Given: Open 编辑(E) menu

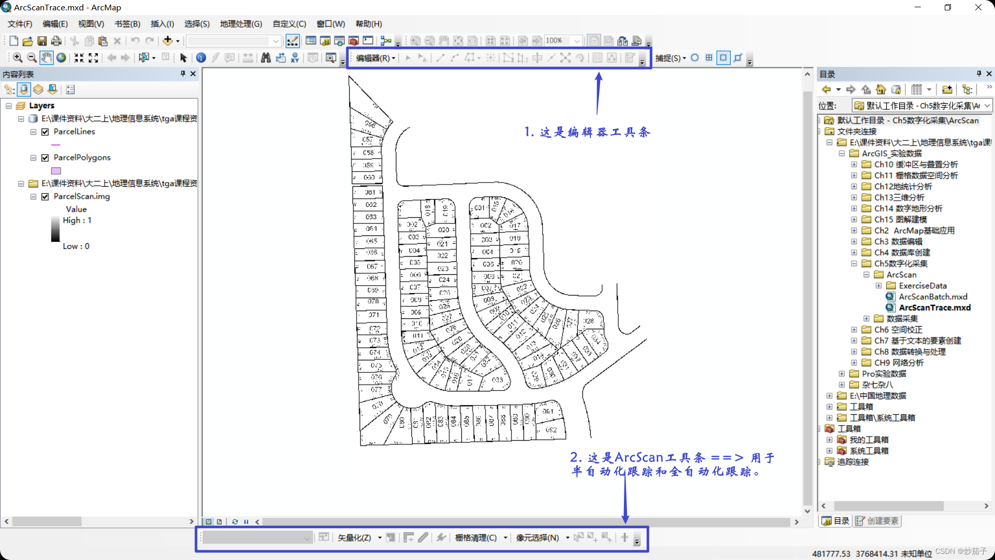Looking at the screenshot, I should pyautogui.click(x=55, y=24).
